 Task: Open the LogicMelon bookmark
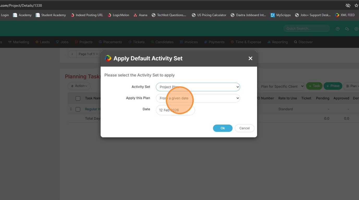pos(118,15)
